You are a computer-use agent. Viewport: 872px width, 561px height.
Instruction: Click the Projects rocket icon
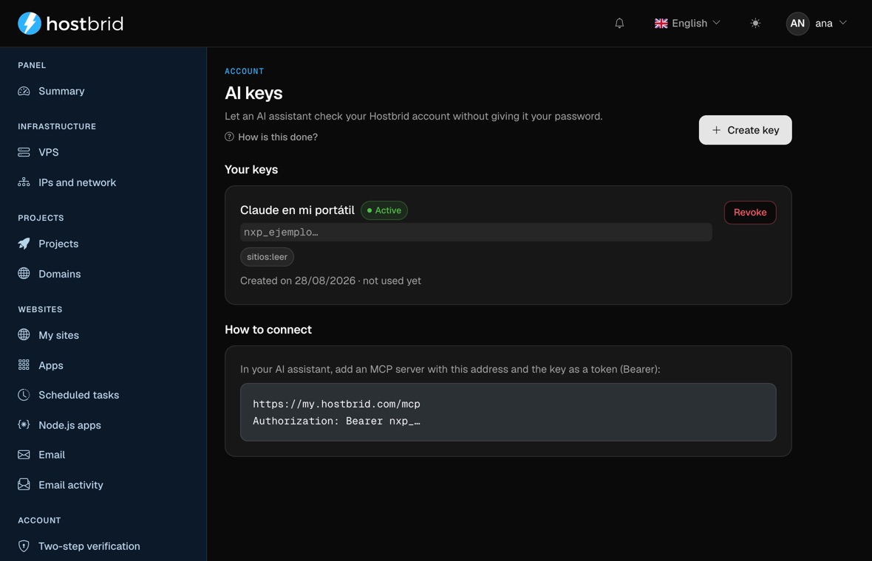(x=24, y=244)
